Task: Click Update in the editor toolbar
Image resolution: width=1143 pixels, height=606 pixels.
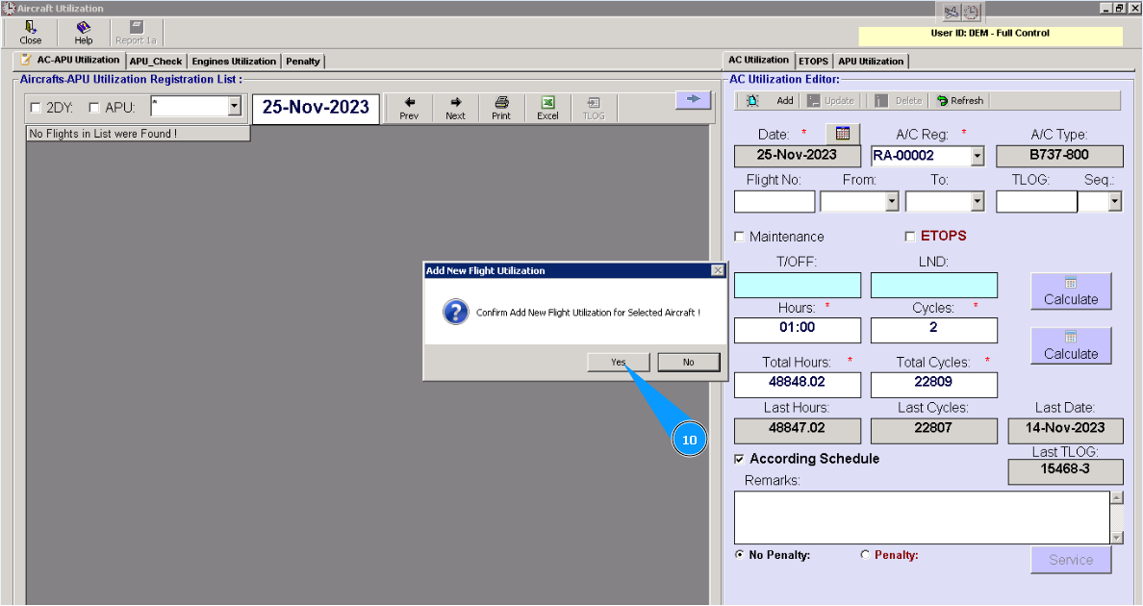Action: [831, 100]
